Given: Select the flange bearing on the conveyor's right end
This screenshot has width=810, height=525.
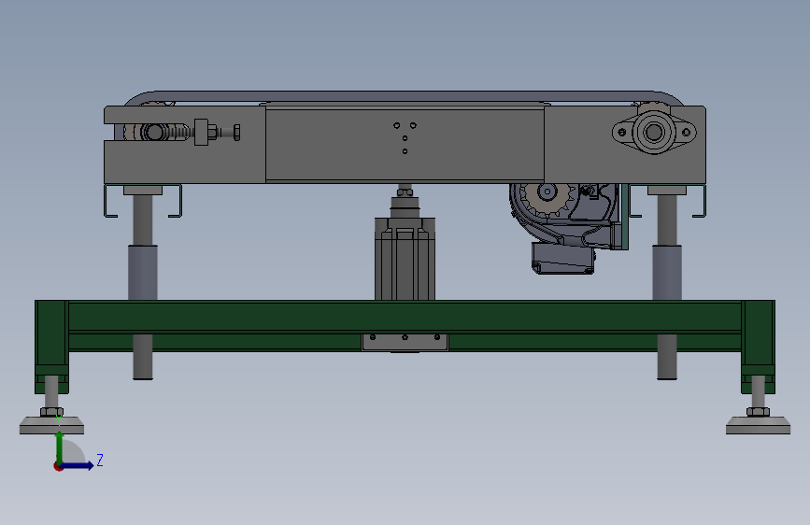Looking at the screenshot, I should tap(654, 133).
